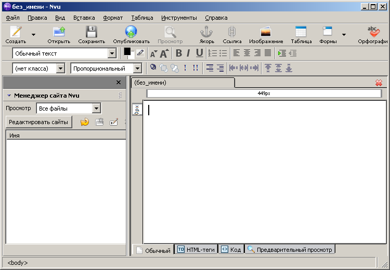Click the white background color swatch

point(132,55)
